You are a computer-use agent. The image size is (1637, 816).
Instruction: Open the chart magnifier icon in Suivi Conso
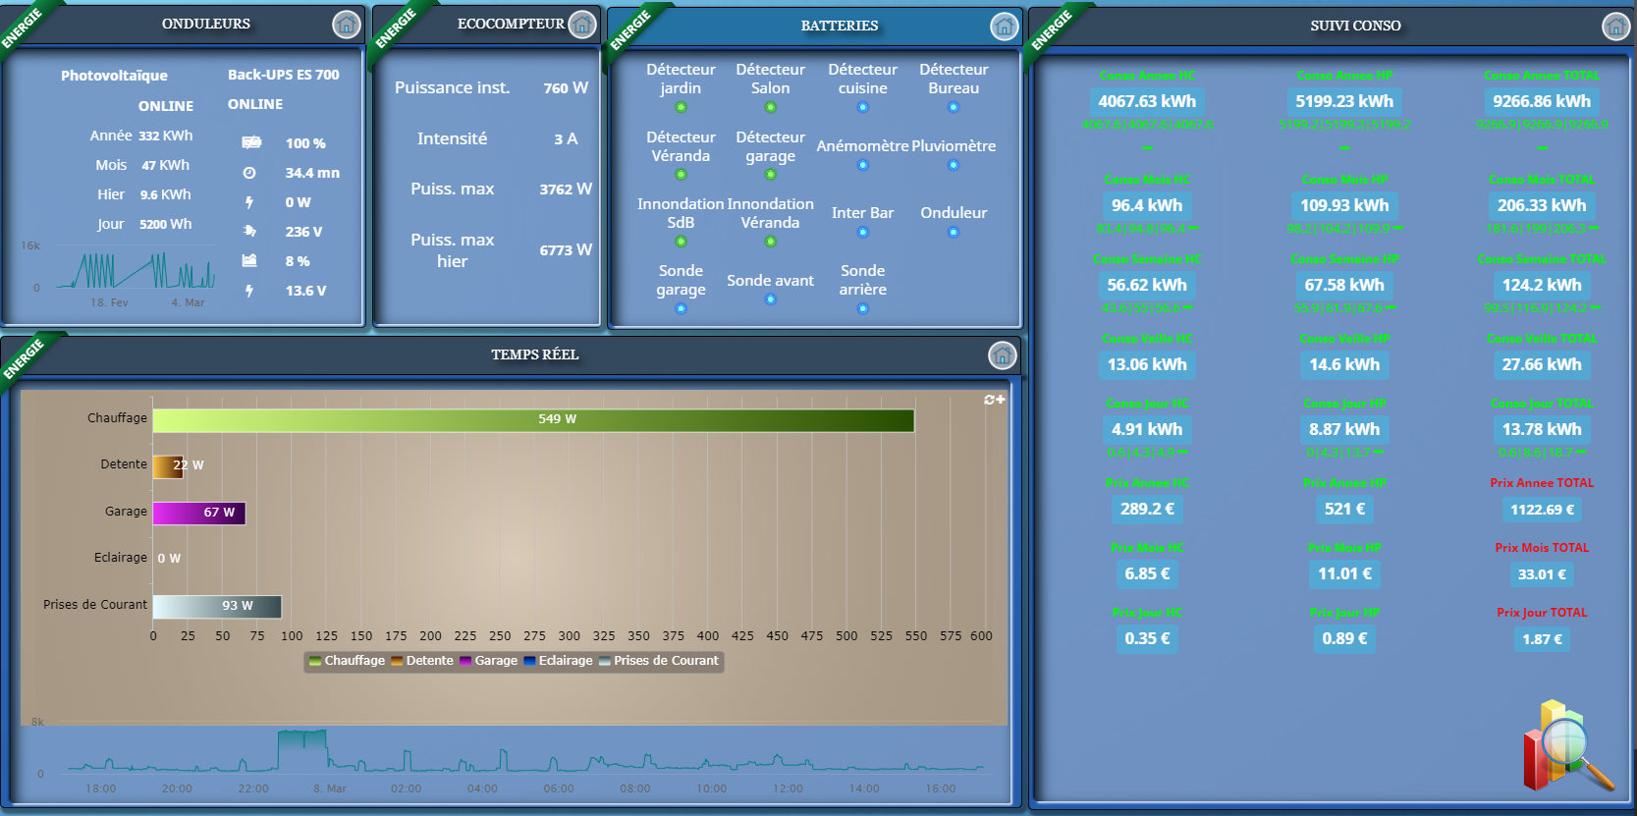point(1568,747)
